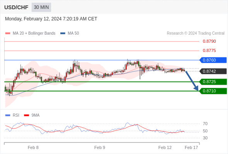Viewport: 228px width, 154px height.
Task: Click the Research © 2024 Trading Central text
Action: click(x=196, y=33)
